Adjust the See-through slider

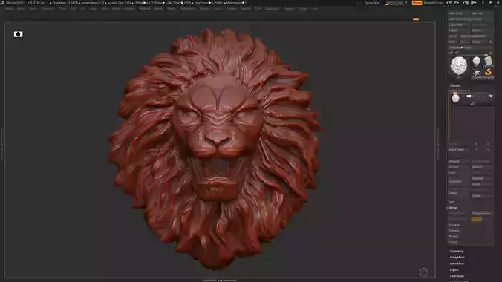click(x=397, y=3)
